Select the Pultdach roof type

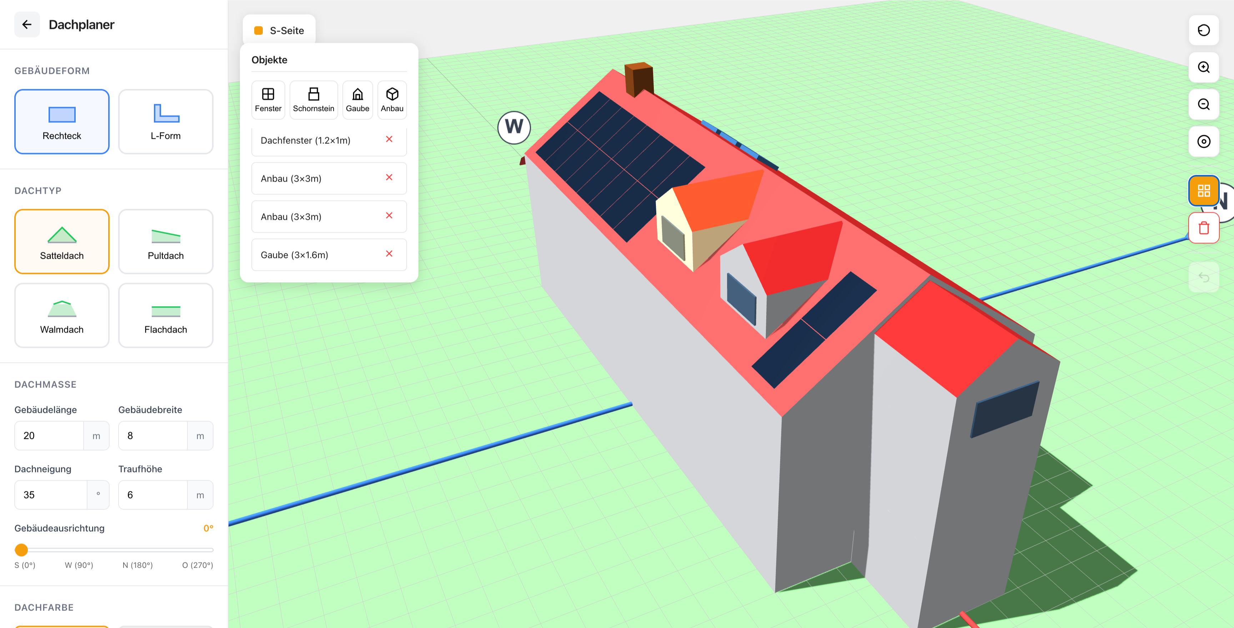click(x=165, y=242)
